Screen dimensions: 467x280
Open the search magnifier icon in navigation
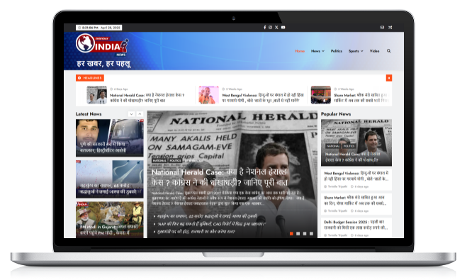[388, 51]
